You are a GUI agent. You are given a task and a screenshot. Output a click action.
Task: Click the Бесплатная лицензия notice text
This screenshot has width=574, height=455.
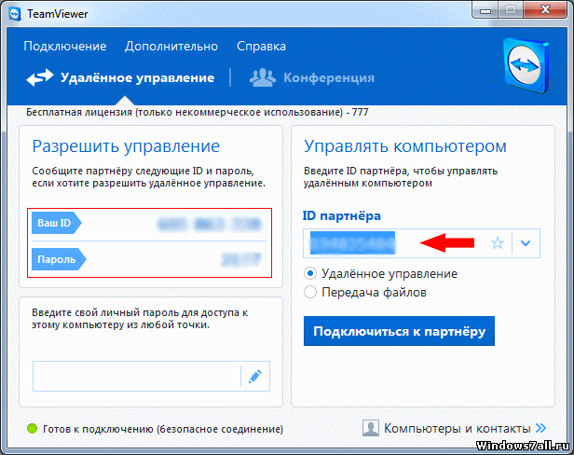point(197,112)
